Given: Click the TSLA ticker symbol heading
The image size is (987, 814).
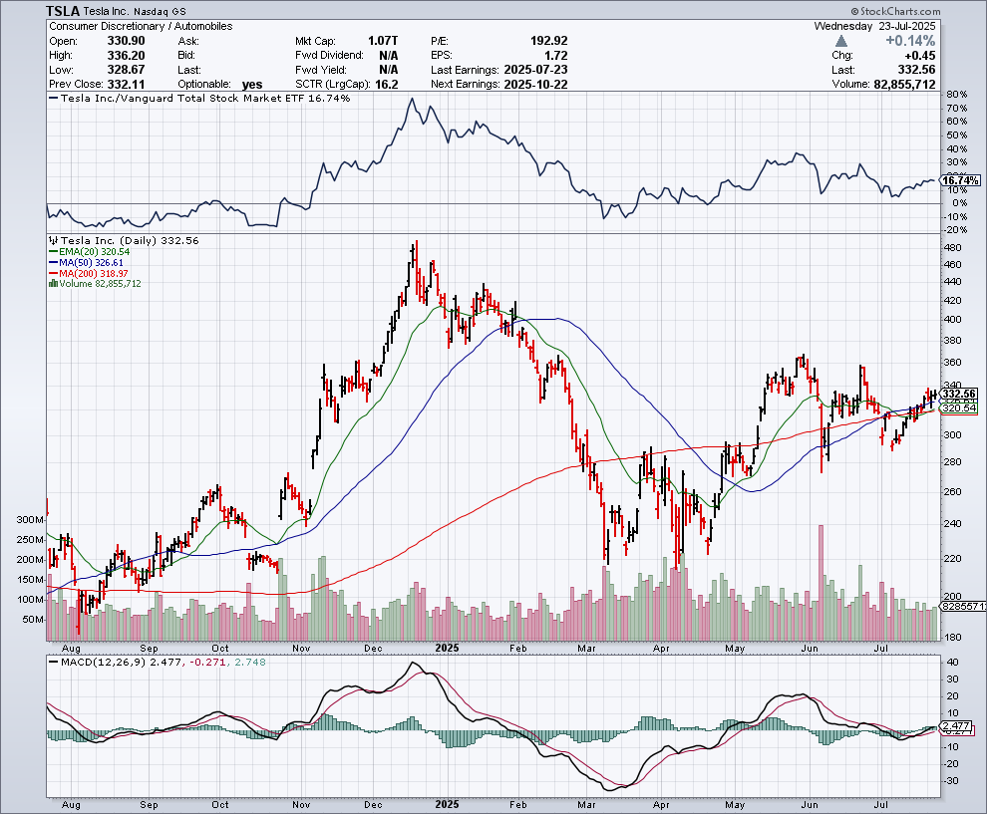Looking at the screenshot, I should point(63,11).
